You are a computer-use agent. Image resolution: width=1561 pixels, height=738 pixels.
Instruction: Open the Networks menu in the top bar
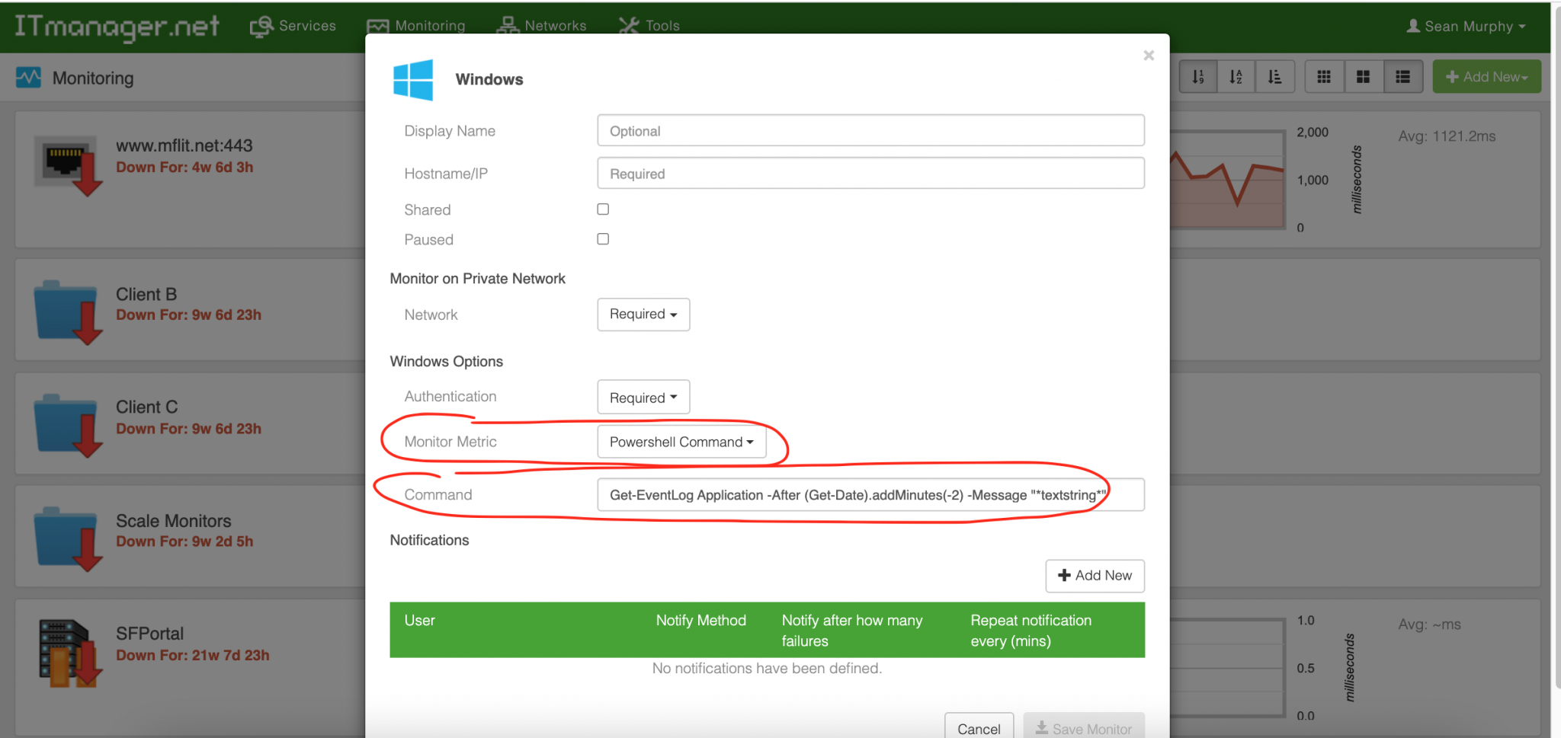pos(542,25)
